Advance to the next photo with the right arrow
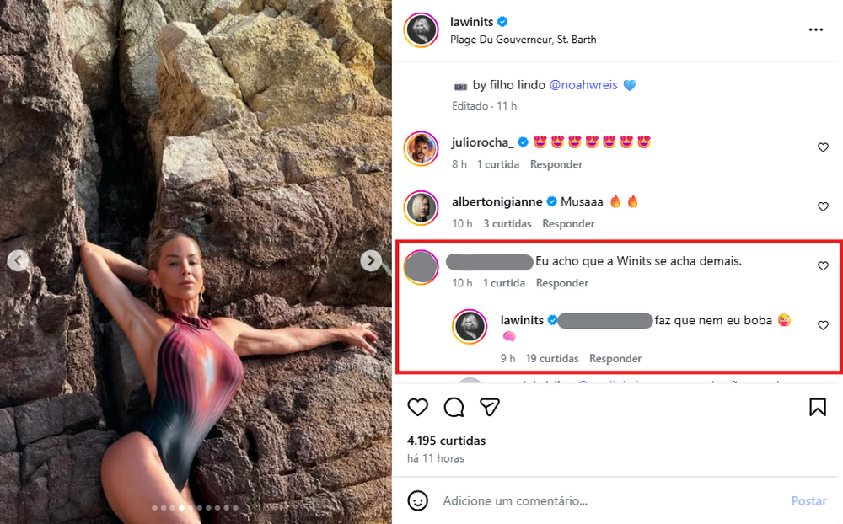Screen dimensions: 843x524 click(x=370, y=261)
